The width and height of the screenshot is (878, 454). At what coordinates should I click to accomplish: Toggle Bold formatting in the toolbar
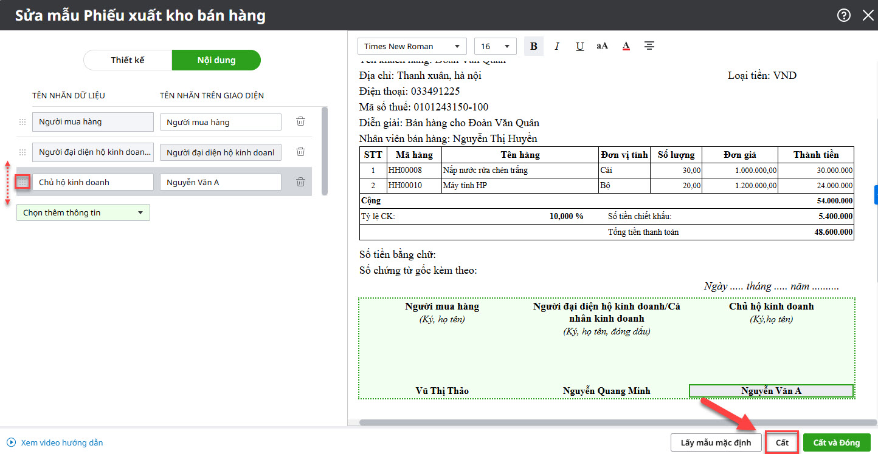pos(534,46)
